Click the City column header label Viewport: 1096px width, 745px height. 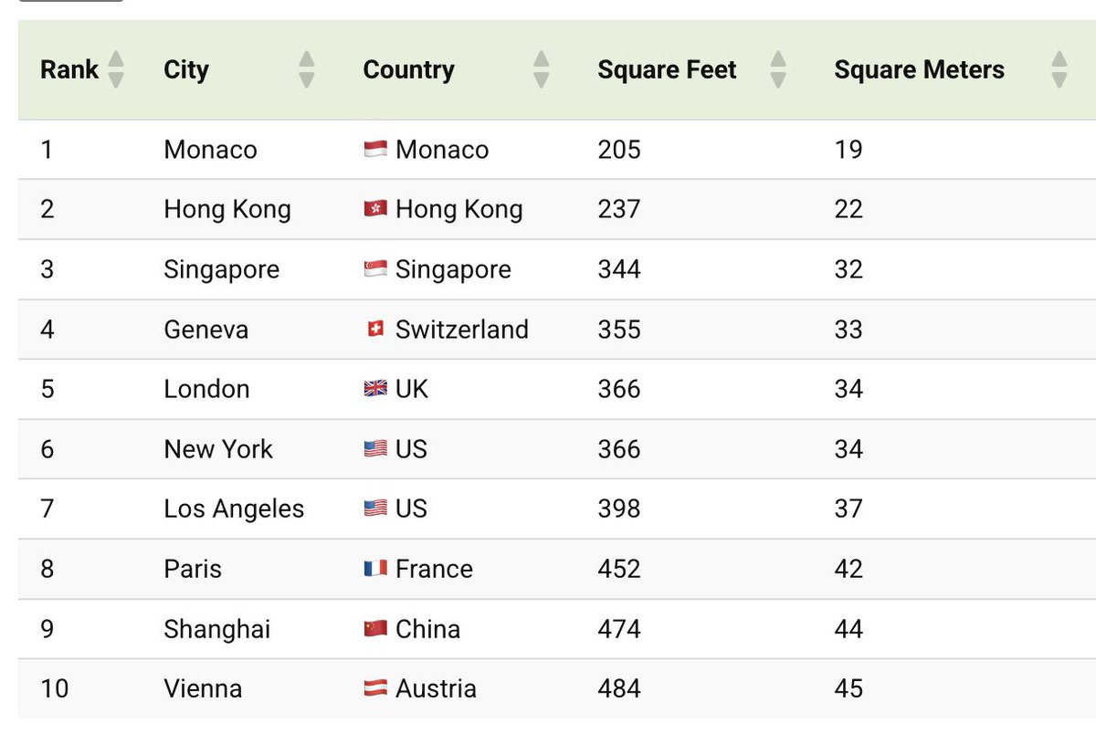coord(186,70)
